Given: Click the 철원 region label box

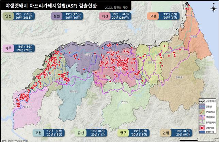Looking at the screenshot, I should tap(56, 16).
